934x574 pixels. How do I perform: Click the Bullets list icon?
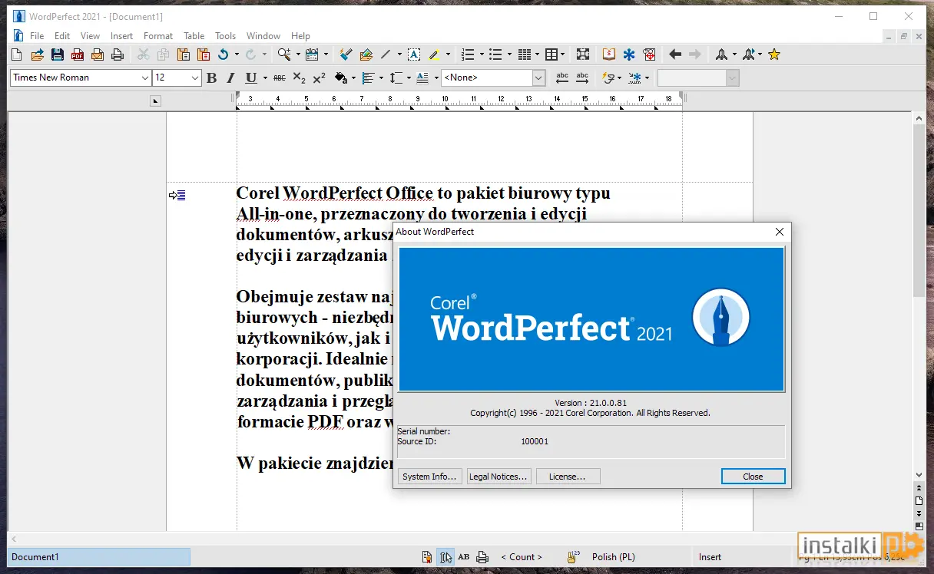click(495, 54)
